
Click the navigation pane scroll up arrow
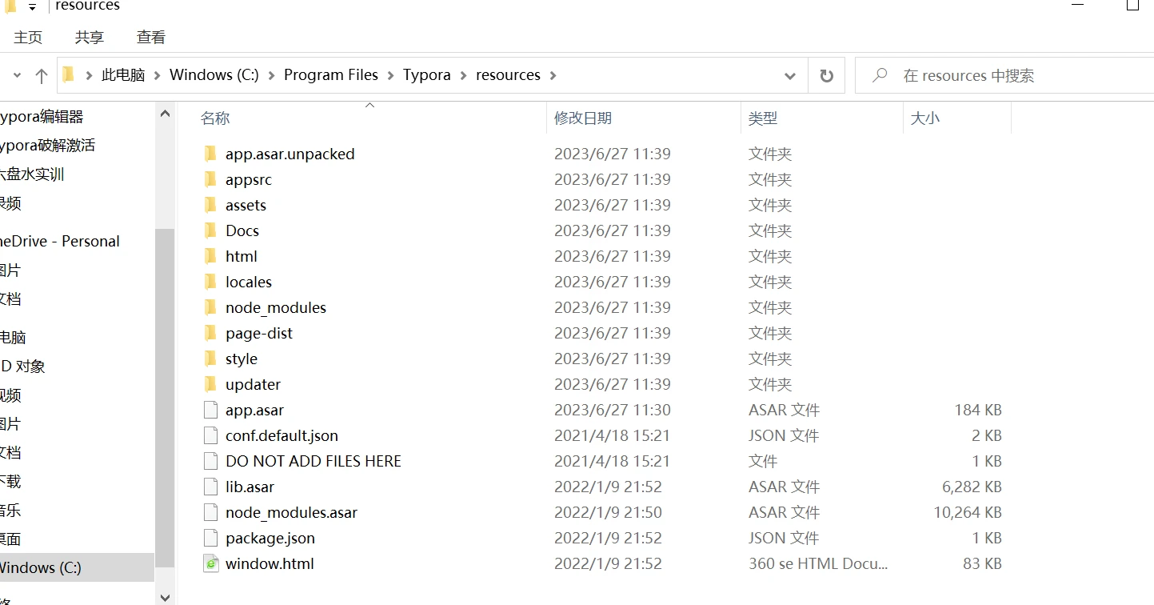(x=165, y=114)
